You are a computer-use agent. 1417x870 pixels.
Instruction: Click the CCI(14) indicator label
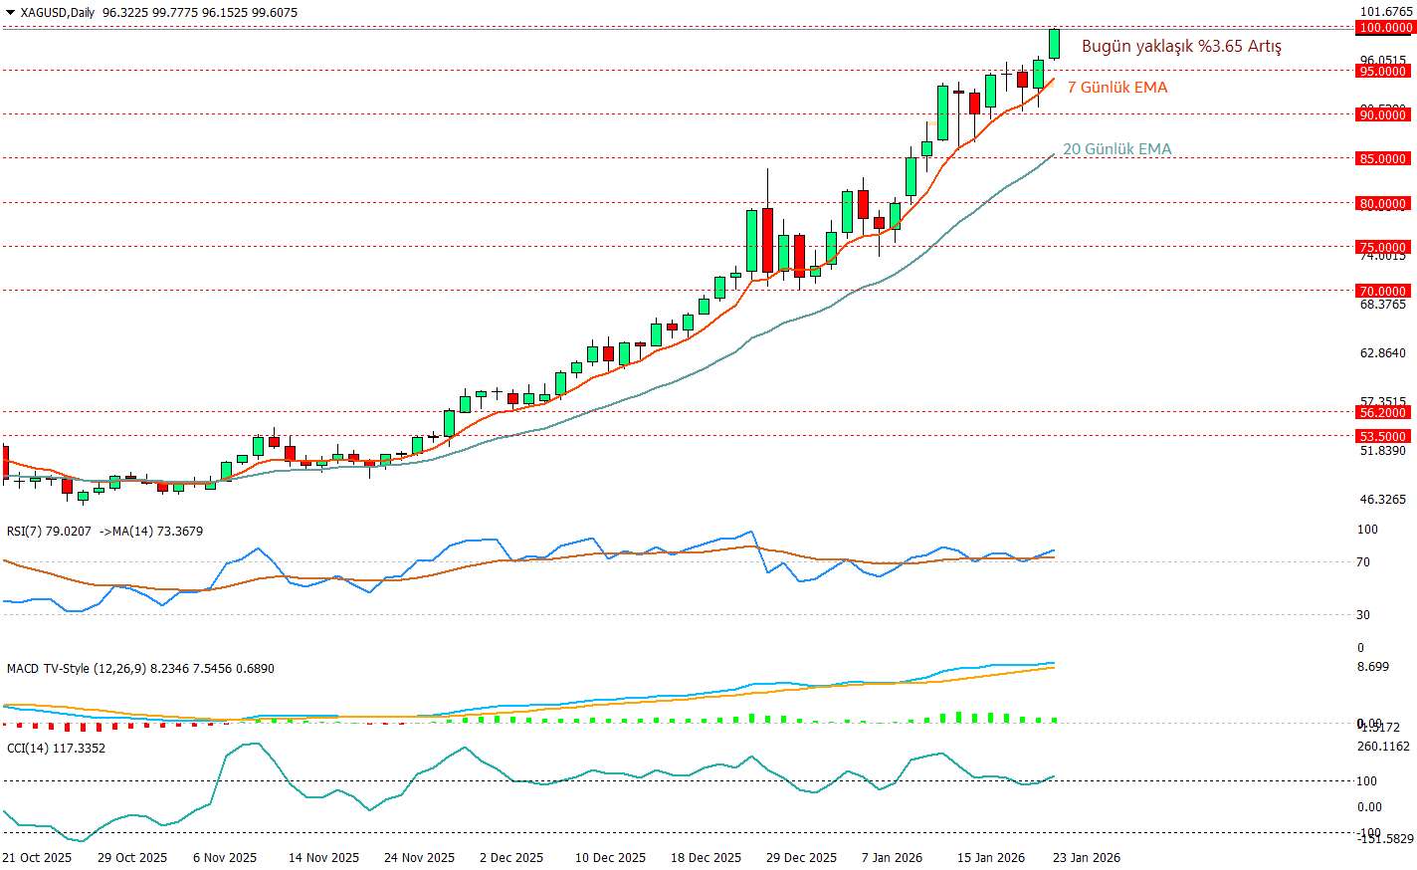pyautogui.click(x=27, y=749)
